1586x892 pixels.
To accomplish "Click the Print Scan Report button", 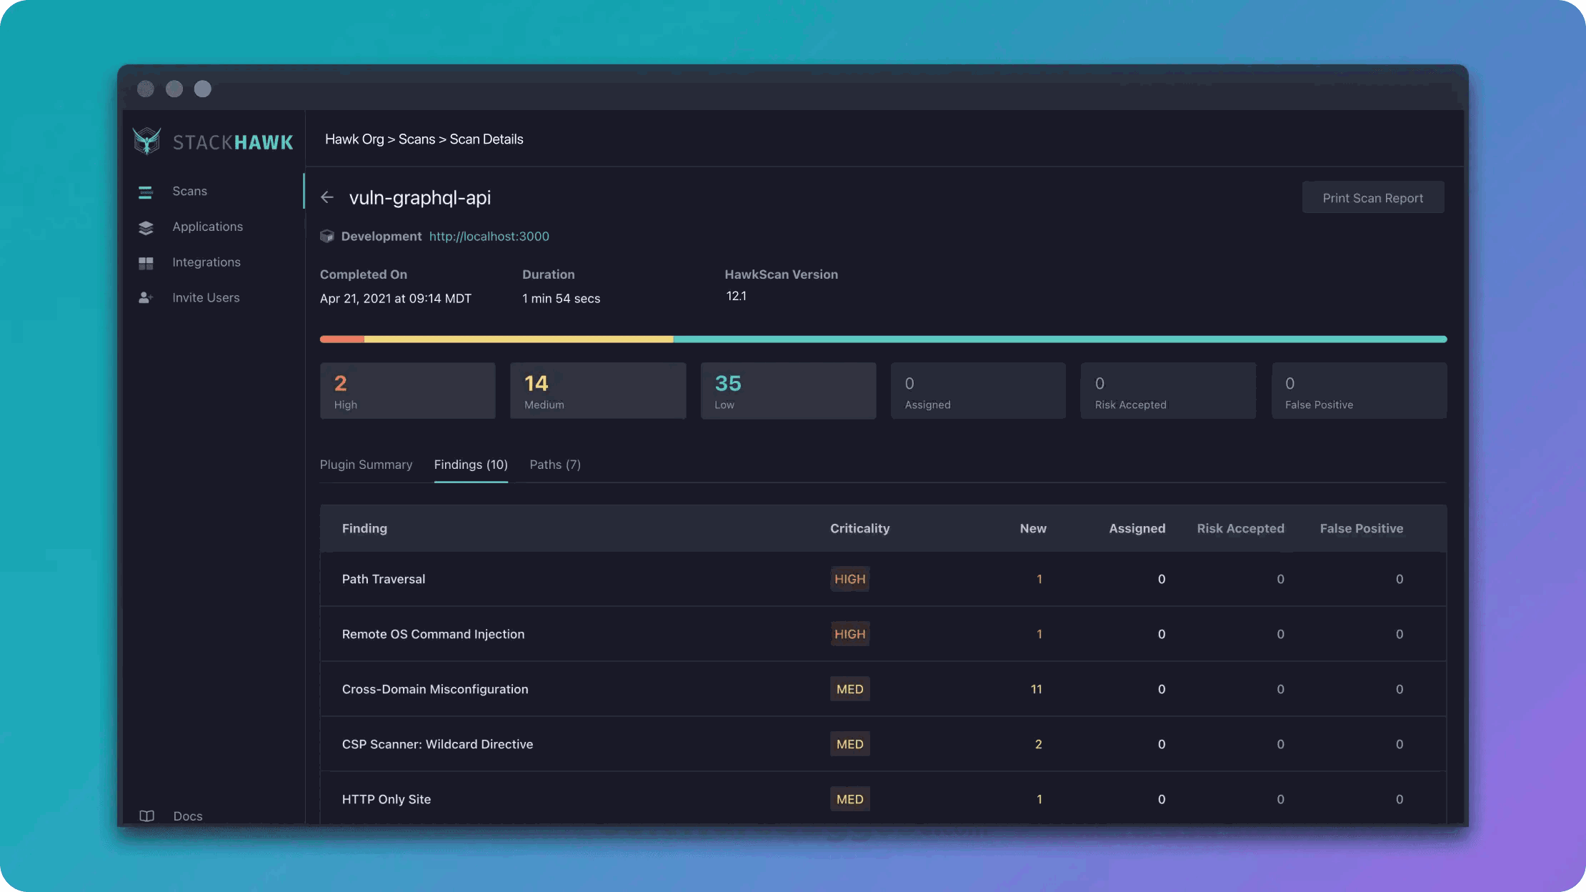I will tap(1372, 197).
